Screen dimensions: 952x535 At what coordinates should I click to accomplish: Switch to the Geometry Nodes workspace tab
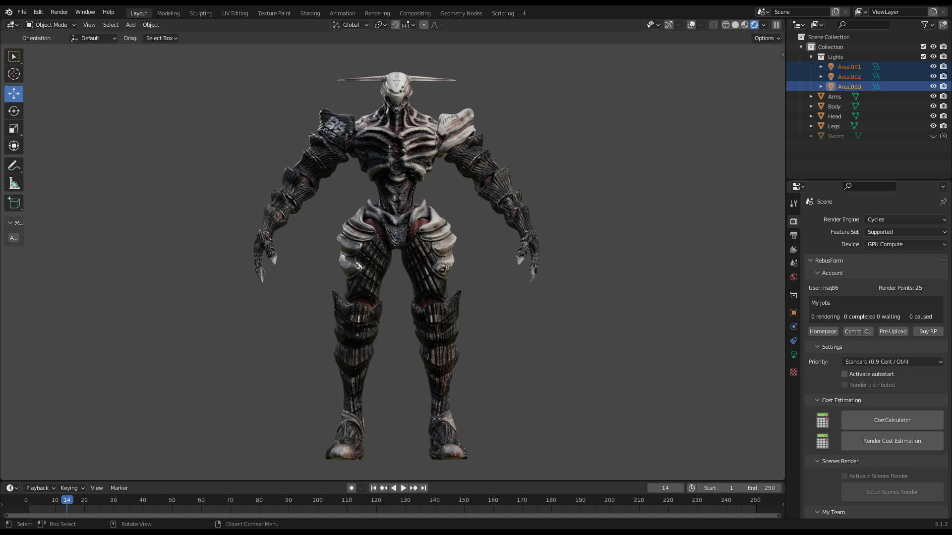coord(461,13)
